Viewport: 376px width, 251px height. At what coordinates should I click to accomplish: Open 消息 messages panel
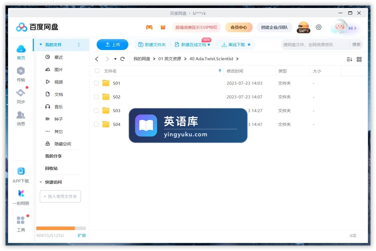[x=21, y=118]
